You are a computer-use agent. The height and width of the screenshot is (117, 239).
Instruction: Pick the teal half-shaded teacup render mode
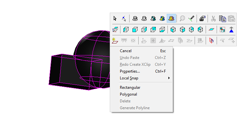click(153, 18)
